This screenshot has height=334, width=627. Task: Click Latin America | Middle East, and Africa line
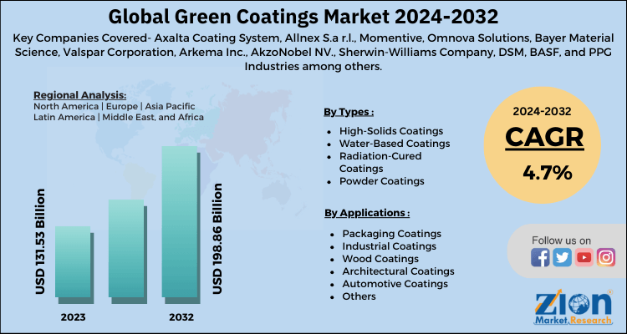[119, 118]
